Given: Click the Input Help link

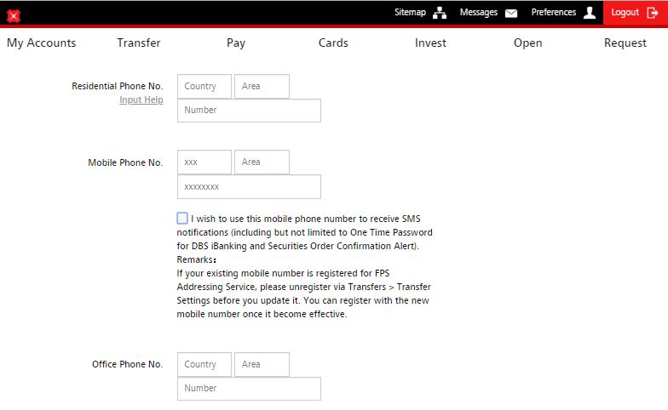Looking at the screenshot, I should [x=141, y=100].
